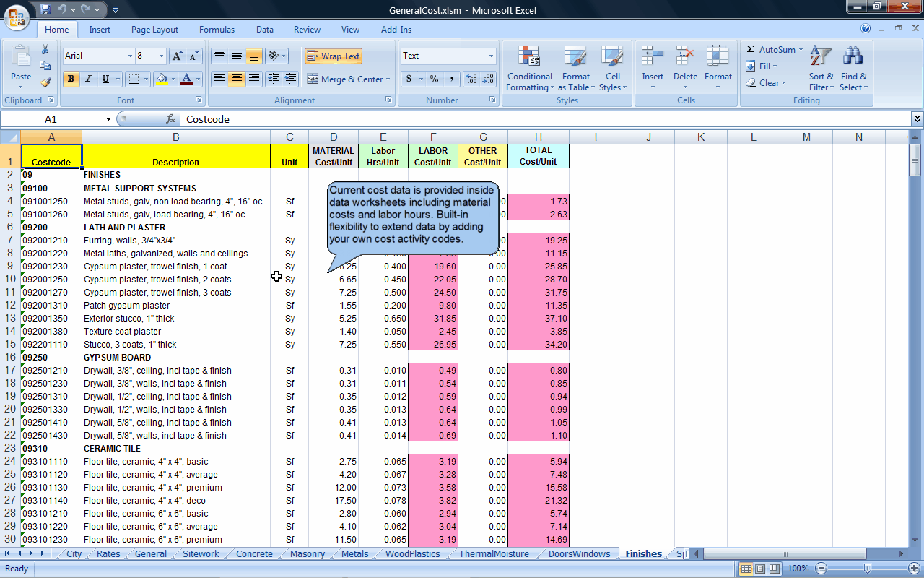Apply percent style format
Image resolution: width=924 pixels, height=578 pixels.
tap(434, 79)
